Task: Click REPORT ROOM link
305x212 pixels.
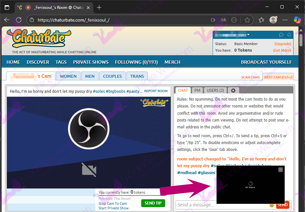Action: point(156,91)
